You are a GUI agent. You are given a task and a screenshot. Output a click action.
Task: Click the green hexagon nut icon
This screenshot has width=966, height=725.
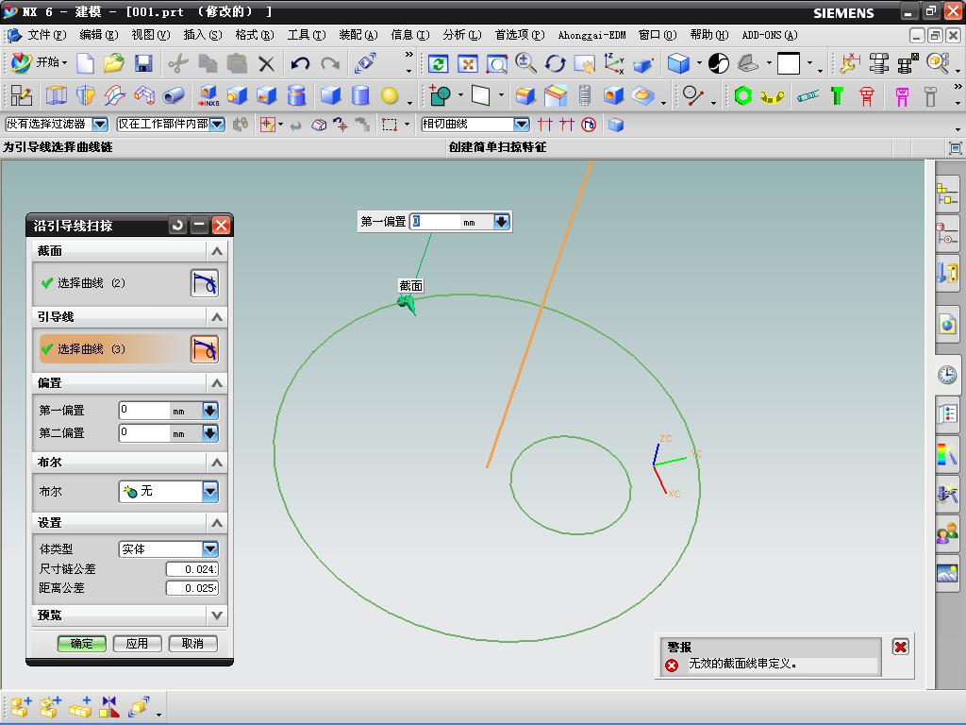743,95
